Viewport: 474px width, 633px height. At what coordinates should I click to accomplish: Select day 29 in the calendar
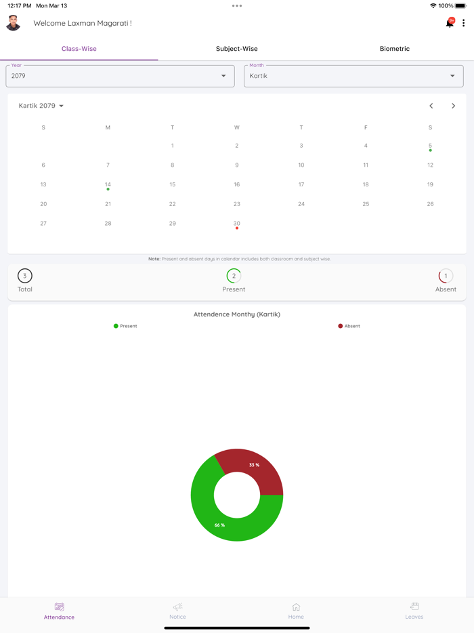pyautogui.click(x=172, y=223)
